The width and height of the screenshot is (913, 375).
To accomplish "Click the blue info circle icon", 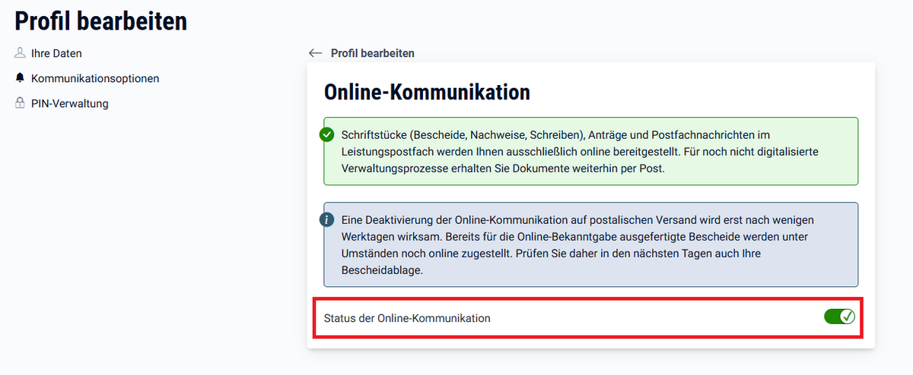I will (327, 220).
